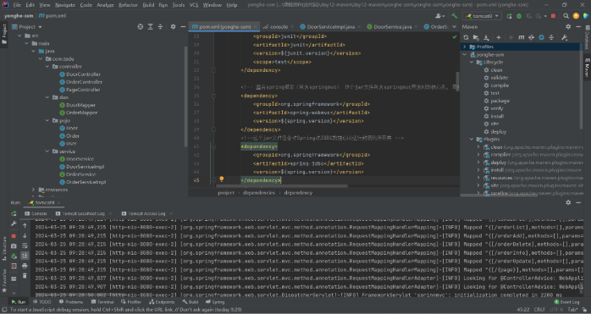Open the Project view dropdown
The image size is (591, 314).
pyautogui.click(x=27, y=27)
